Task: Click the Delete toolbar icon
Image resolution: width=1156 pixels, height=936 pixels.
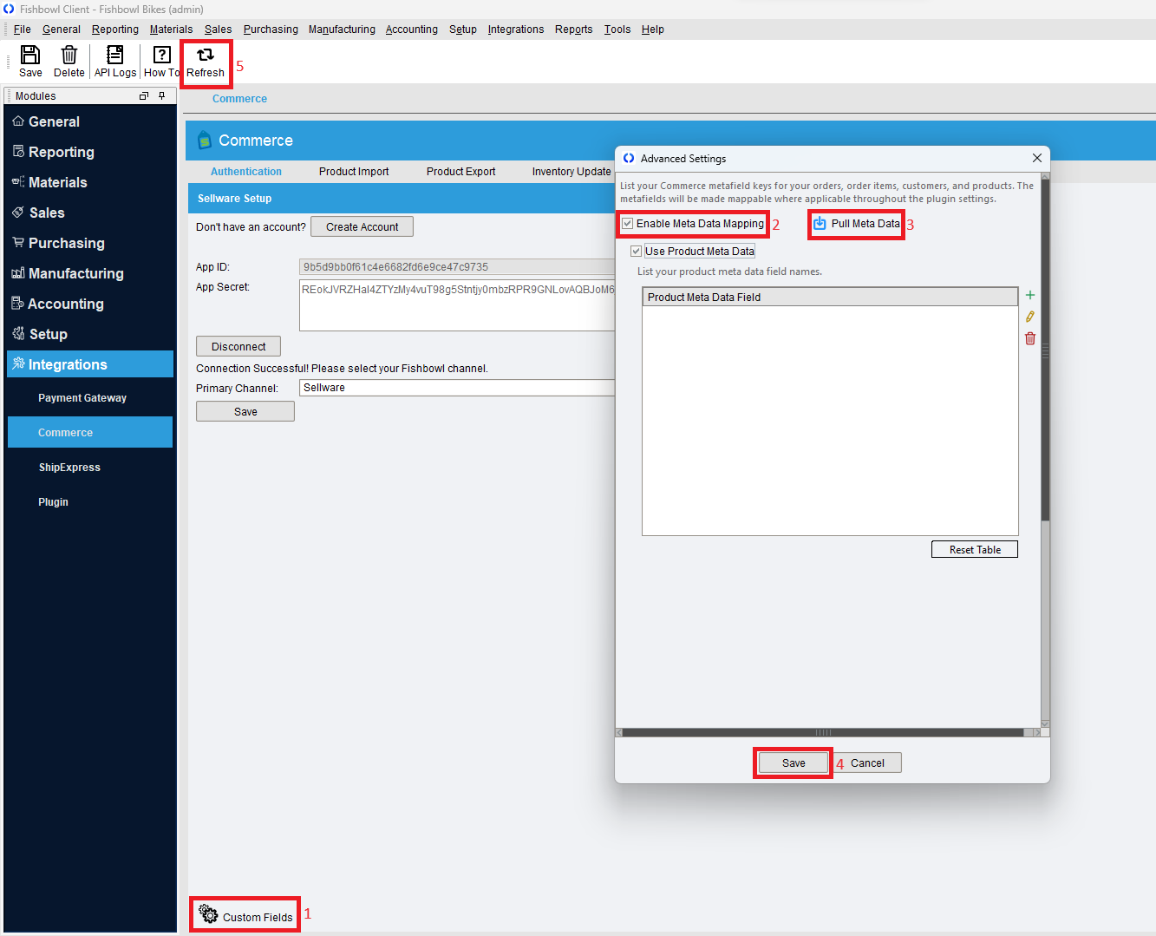Action: tap(69, 60)
